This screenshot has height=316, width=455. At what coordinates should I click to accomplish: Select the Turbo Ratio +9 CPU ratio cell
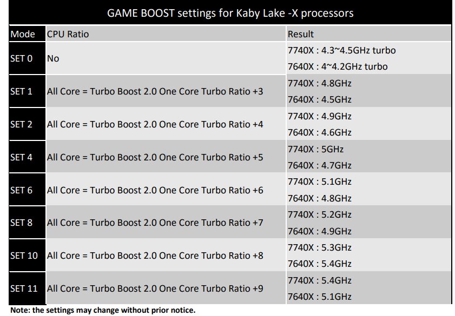pos(166,288)
